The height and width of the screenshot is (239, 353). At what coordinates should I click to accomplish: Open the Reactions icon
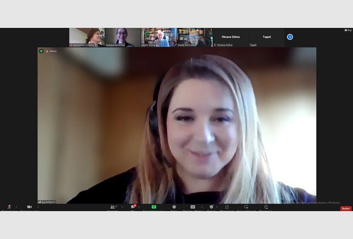coord(211,207)
